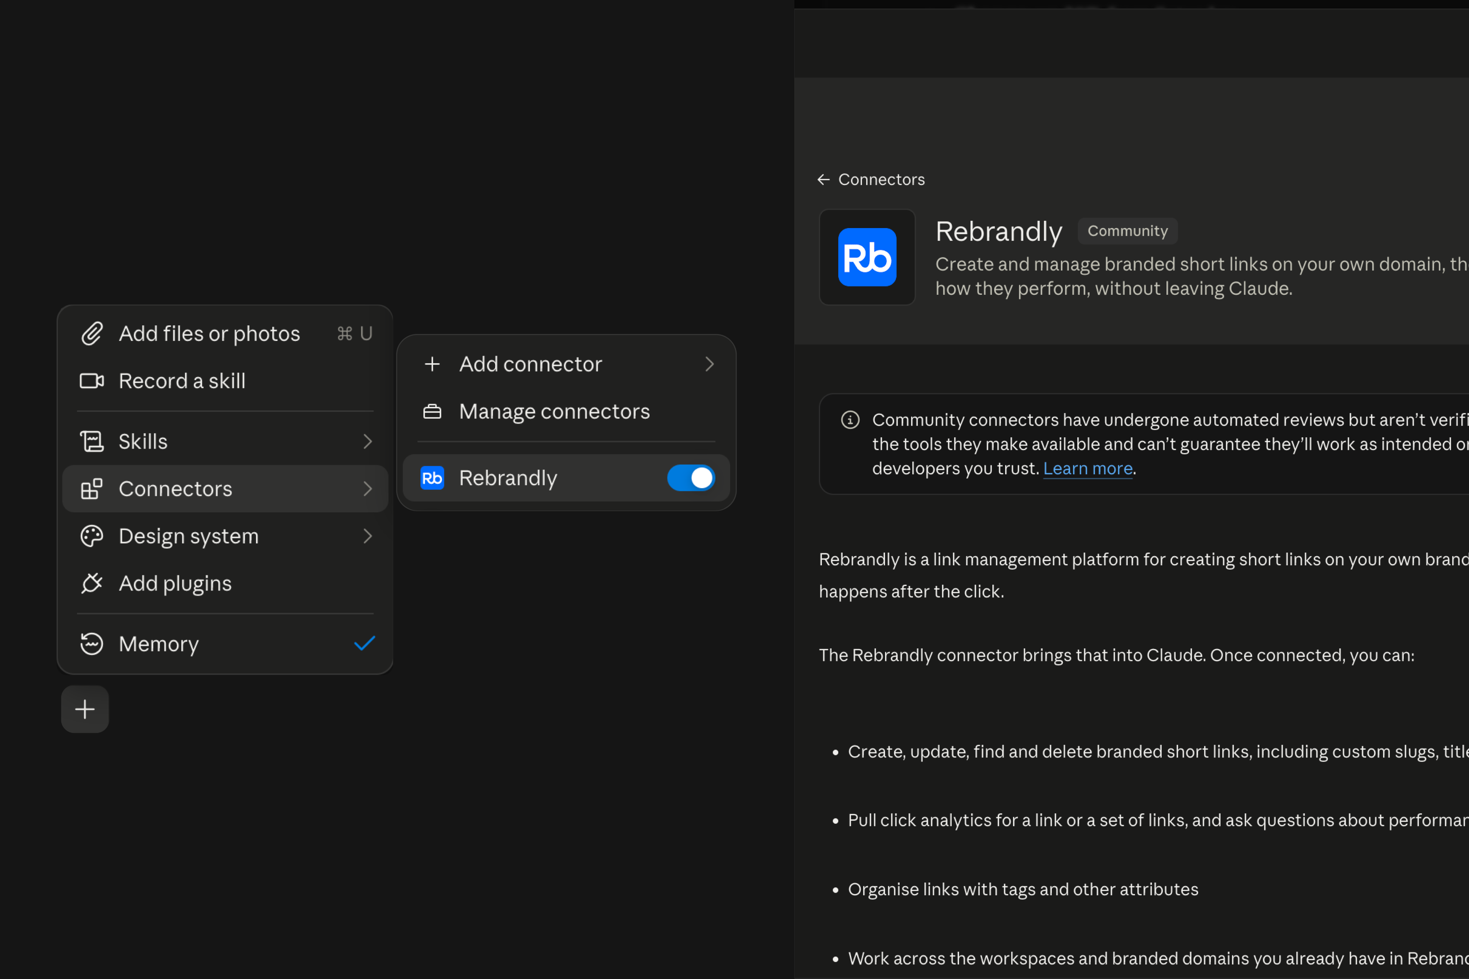Click 'happens after the click.' text
The height and width of the screenshot is (979, 1469).
point(911,591)
